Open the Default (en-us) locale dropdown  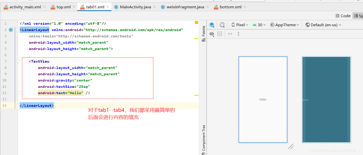click(323, 25)
